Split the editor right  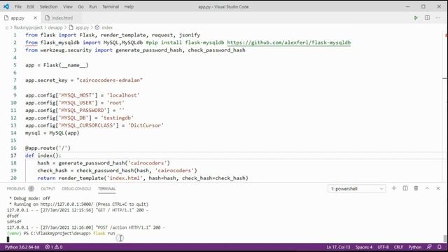[427, 17]
